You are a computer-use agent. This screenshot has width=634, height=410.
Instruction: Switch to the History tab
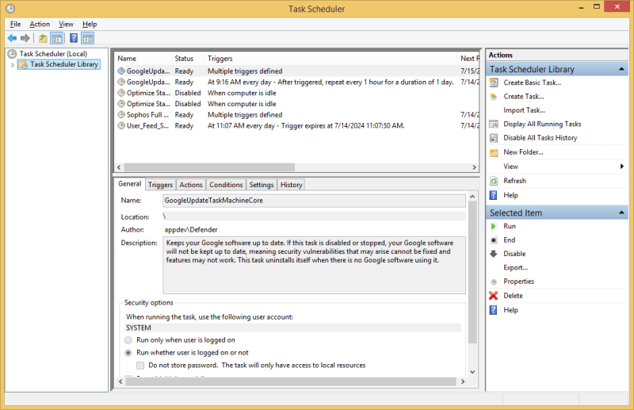291,185
